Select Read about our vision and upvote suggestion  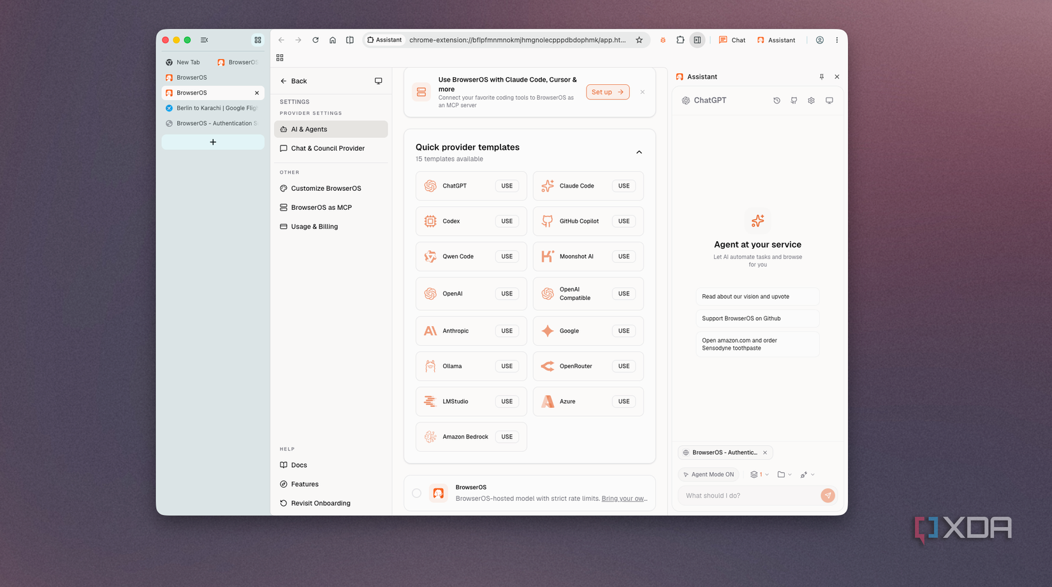click(757, 297)
